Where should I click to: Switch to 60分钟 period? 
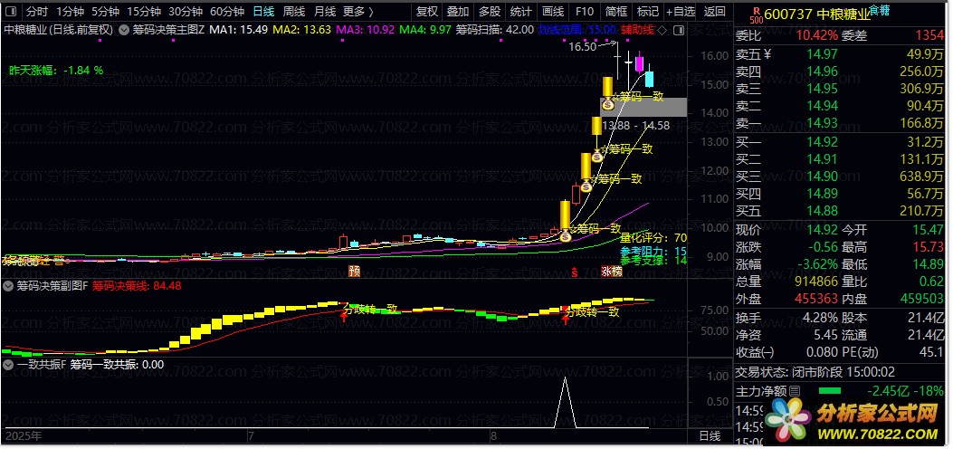(x=226, y=11)
